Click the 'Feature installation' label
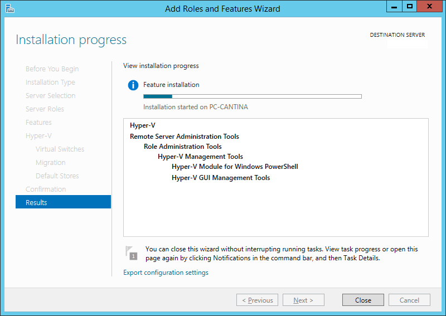The width and height of the screenshot is (446, 316). 171,85
